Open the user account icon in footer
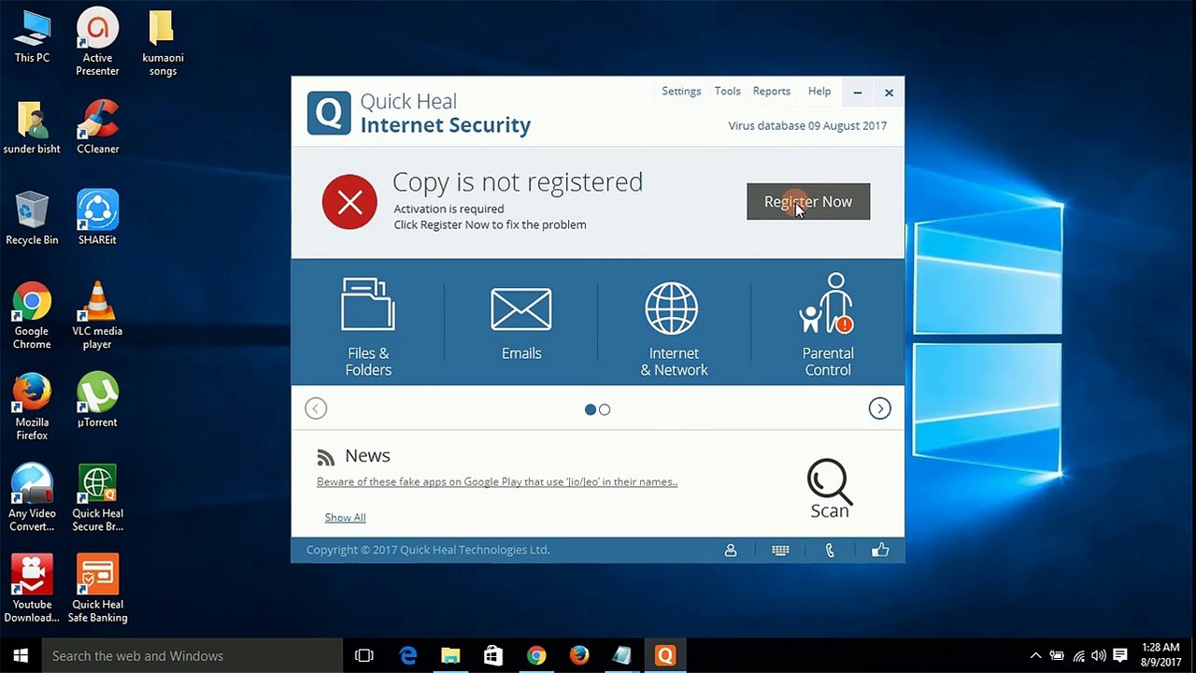Image resolution: width=1196 pixels, height=673 pixels. [731, 551]
